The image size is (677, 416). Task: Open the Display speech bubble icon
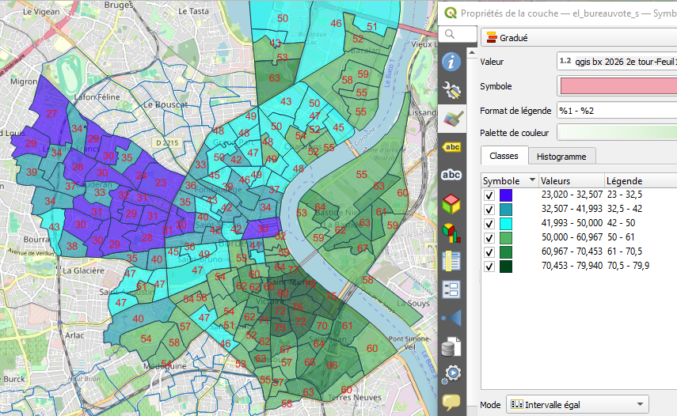[x=451, y=403]
